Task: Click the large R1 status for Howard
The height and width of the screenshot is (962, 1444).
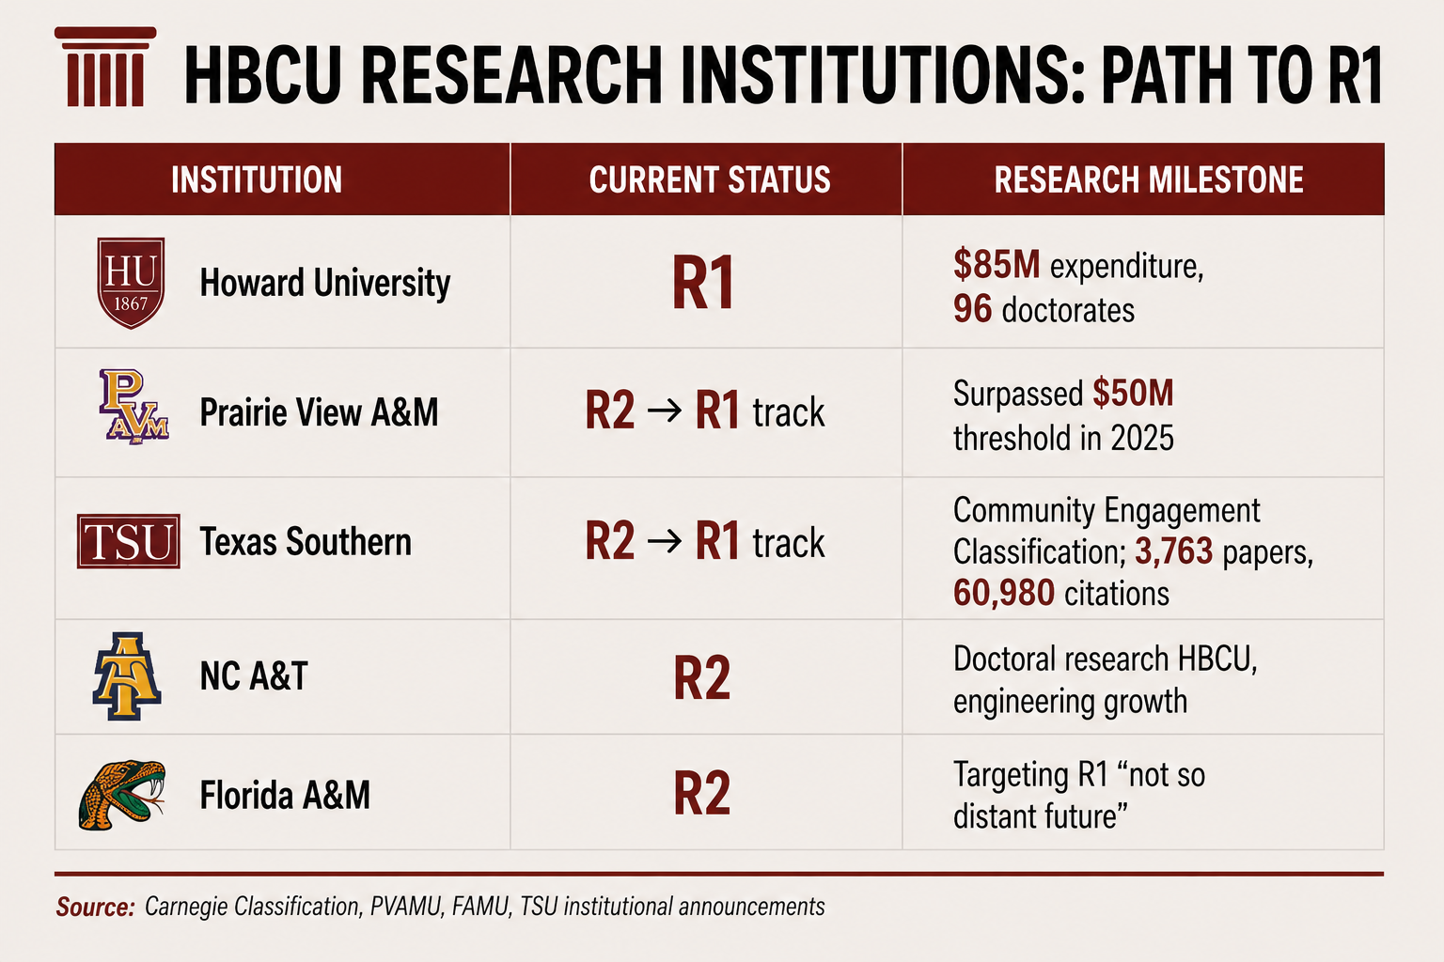Action: click(x=702, y=284)
